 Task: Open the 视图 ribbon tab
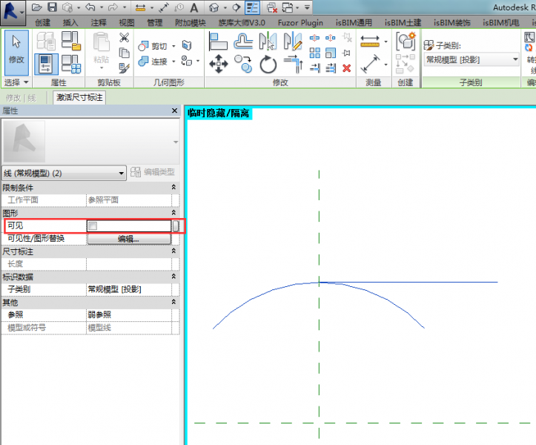(127, 22)
